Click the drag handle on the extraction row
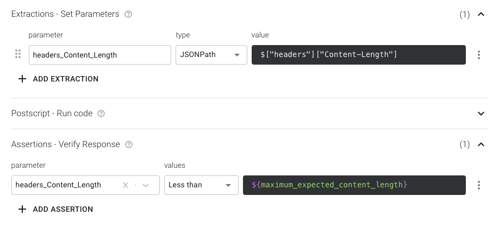 pos(18,54)
